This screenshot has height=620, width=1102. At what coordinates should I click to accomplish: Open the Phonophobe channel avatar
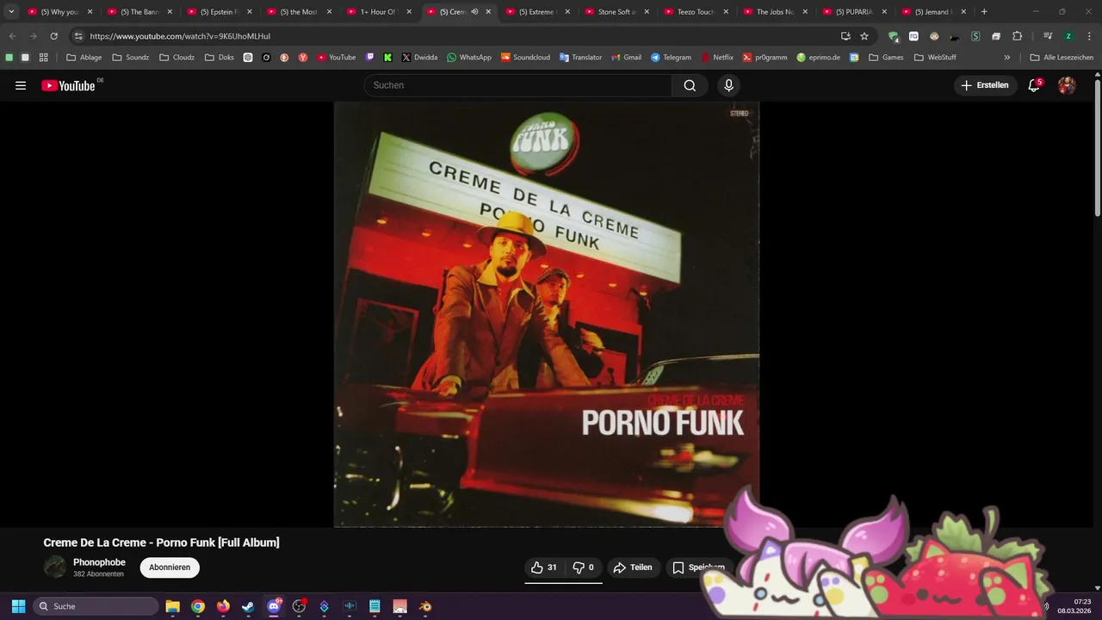pyautogui.click(x=55, y=567)
